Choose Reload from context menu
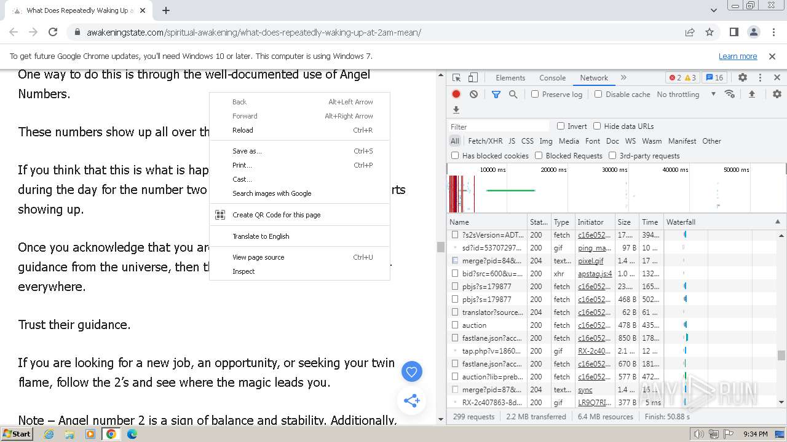 click(x=299, y=130)
